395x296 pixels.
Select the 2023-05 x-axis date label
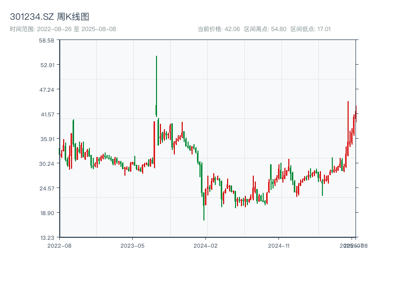[x=132, y=245]
